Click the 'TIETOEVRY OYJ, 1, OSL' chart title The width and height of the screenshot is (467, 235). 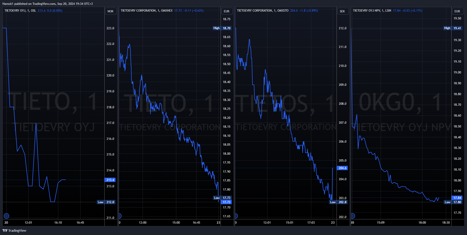click(x=20, y=11)
